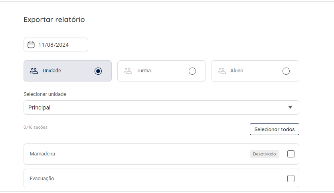Screen dimensions: 334x193
Task: Choose the Aluno option card
Action: click(x=255, y=71)
